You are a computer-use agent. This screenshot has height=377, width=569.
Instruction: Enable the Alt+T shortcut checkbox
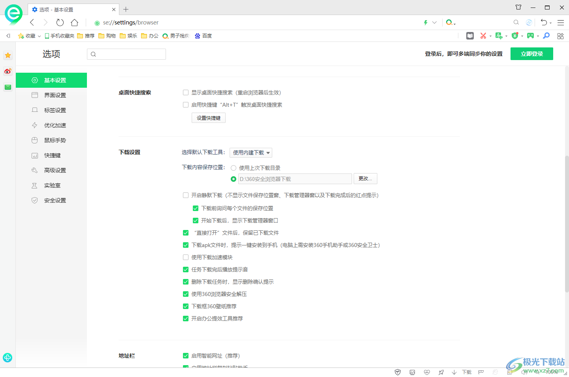pos(186,105)
